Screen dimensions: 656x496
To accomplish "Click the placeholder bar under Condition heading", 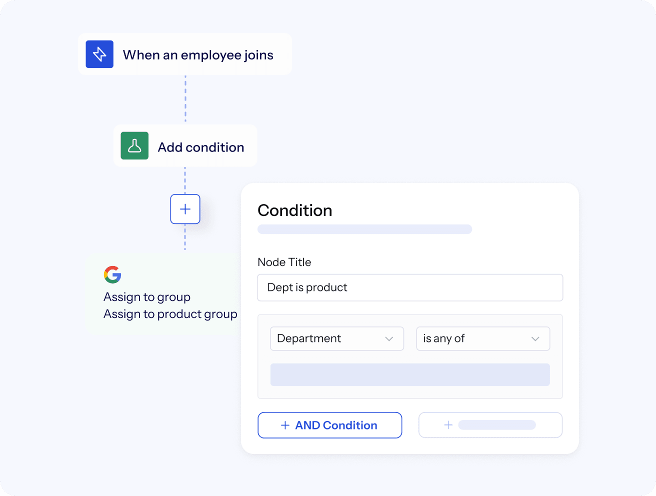I will 364,229.
